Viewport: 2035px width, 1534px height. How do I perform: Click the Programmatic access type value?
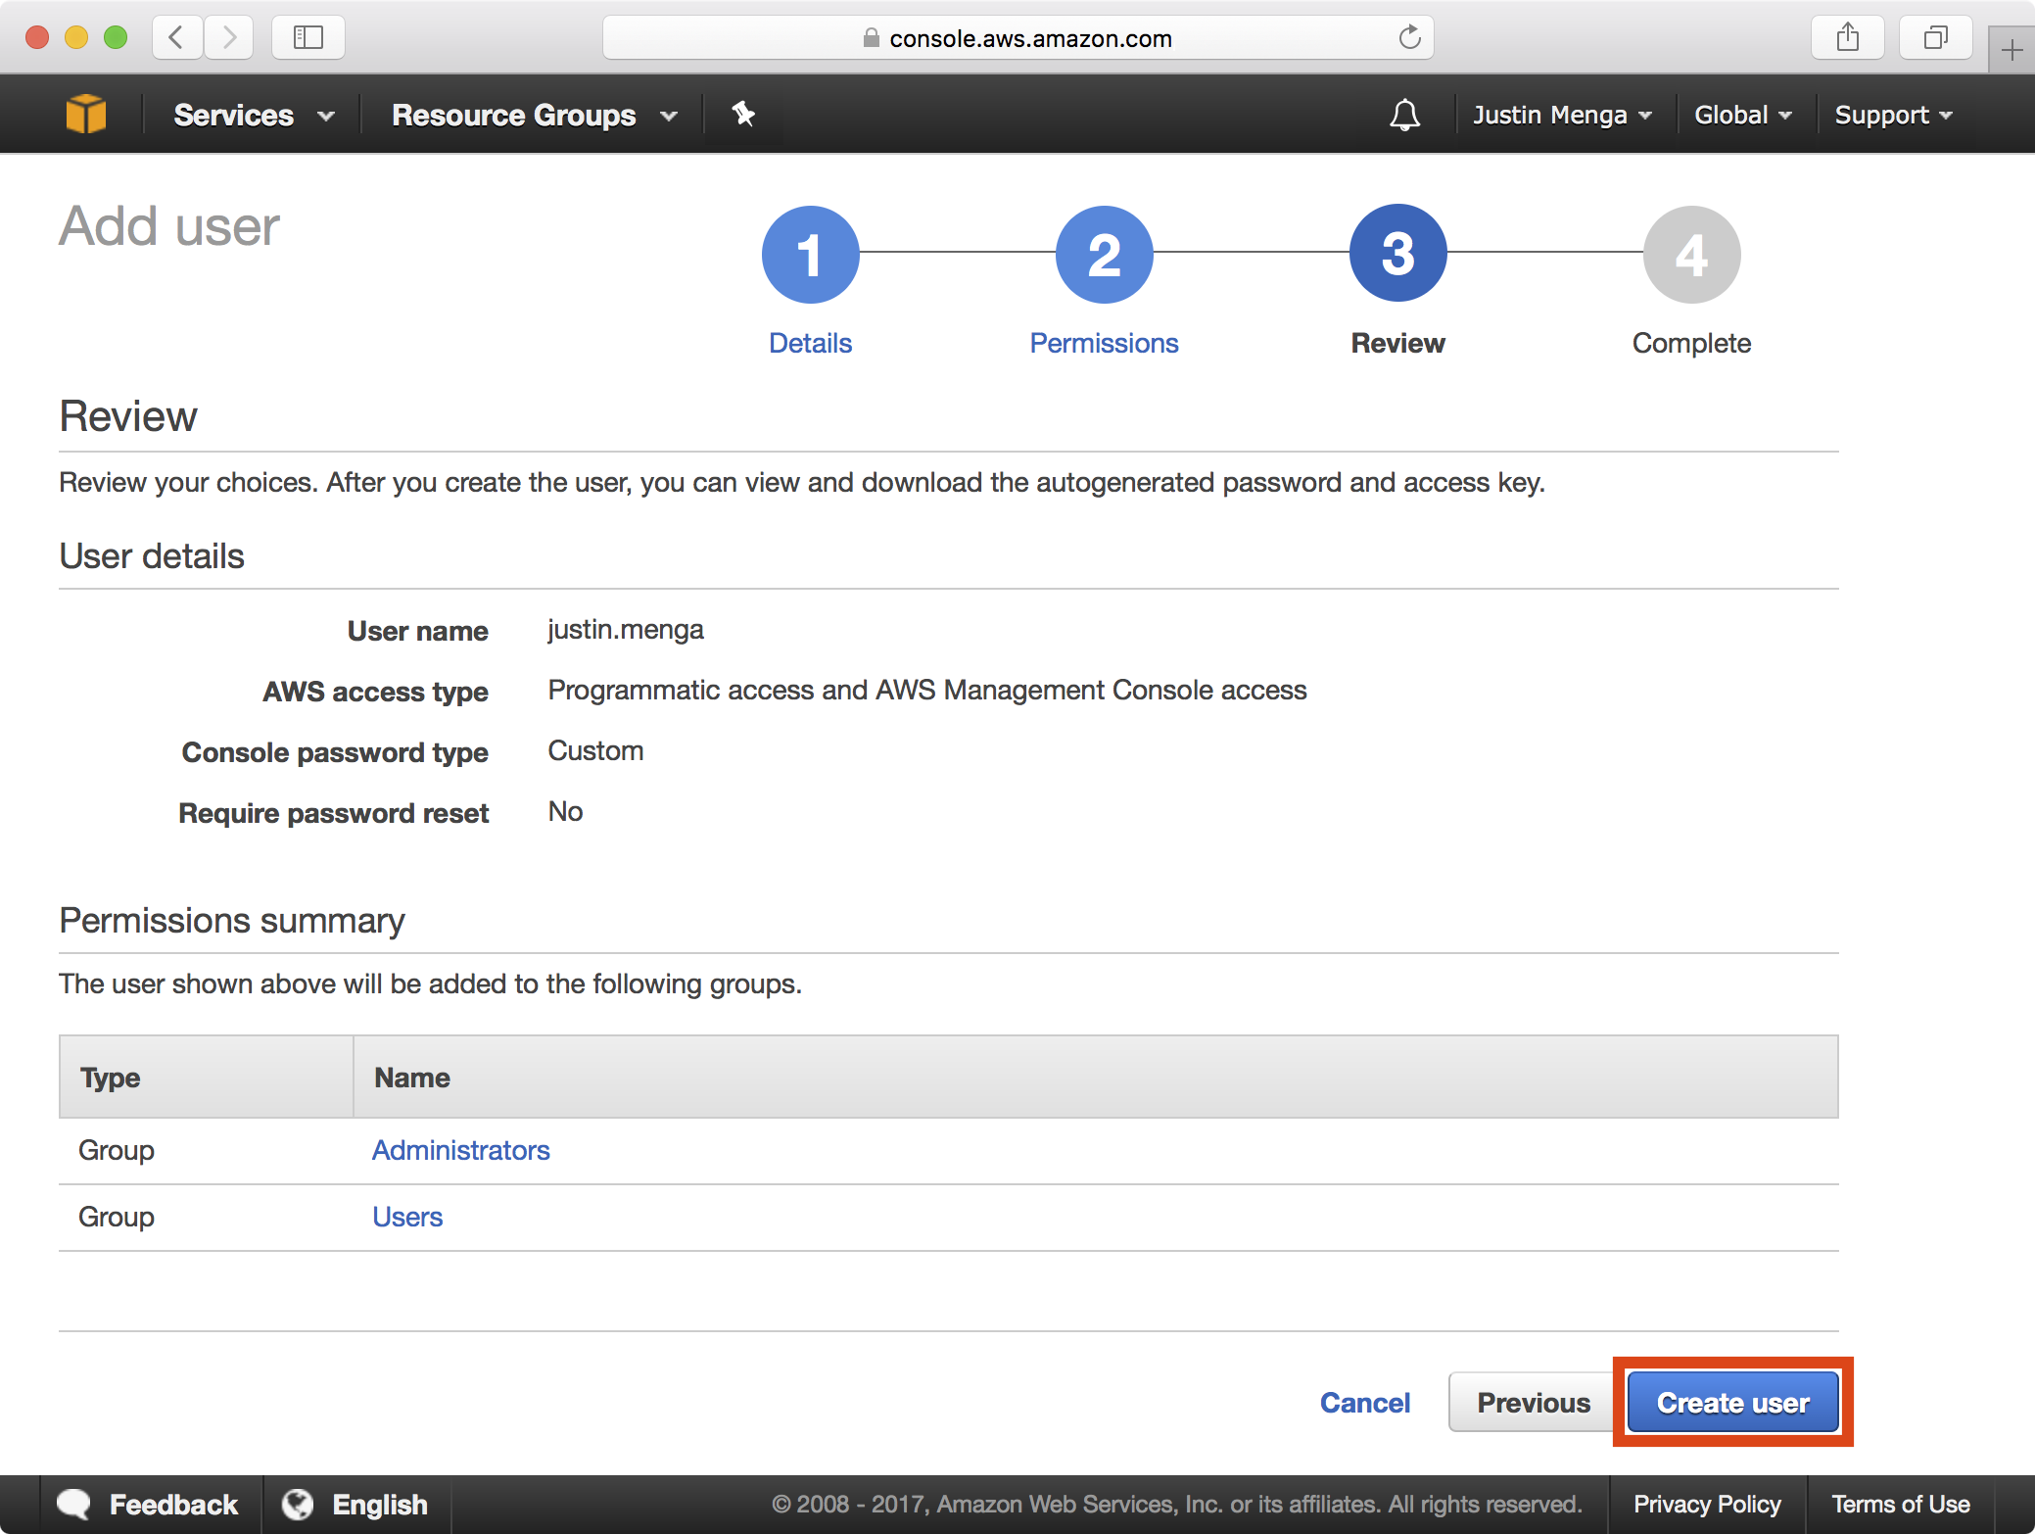coord(927,690)
